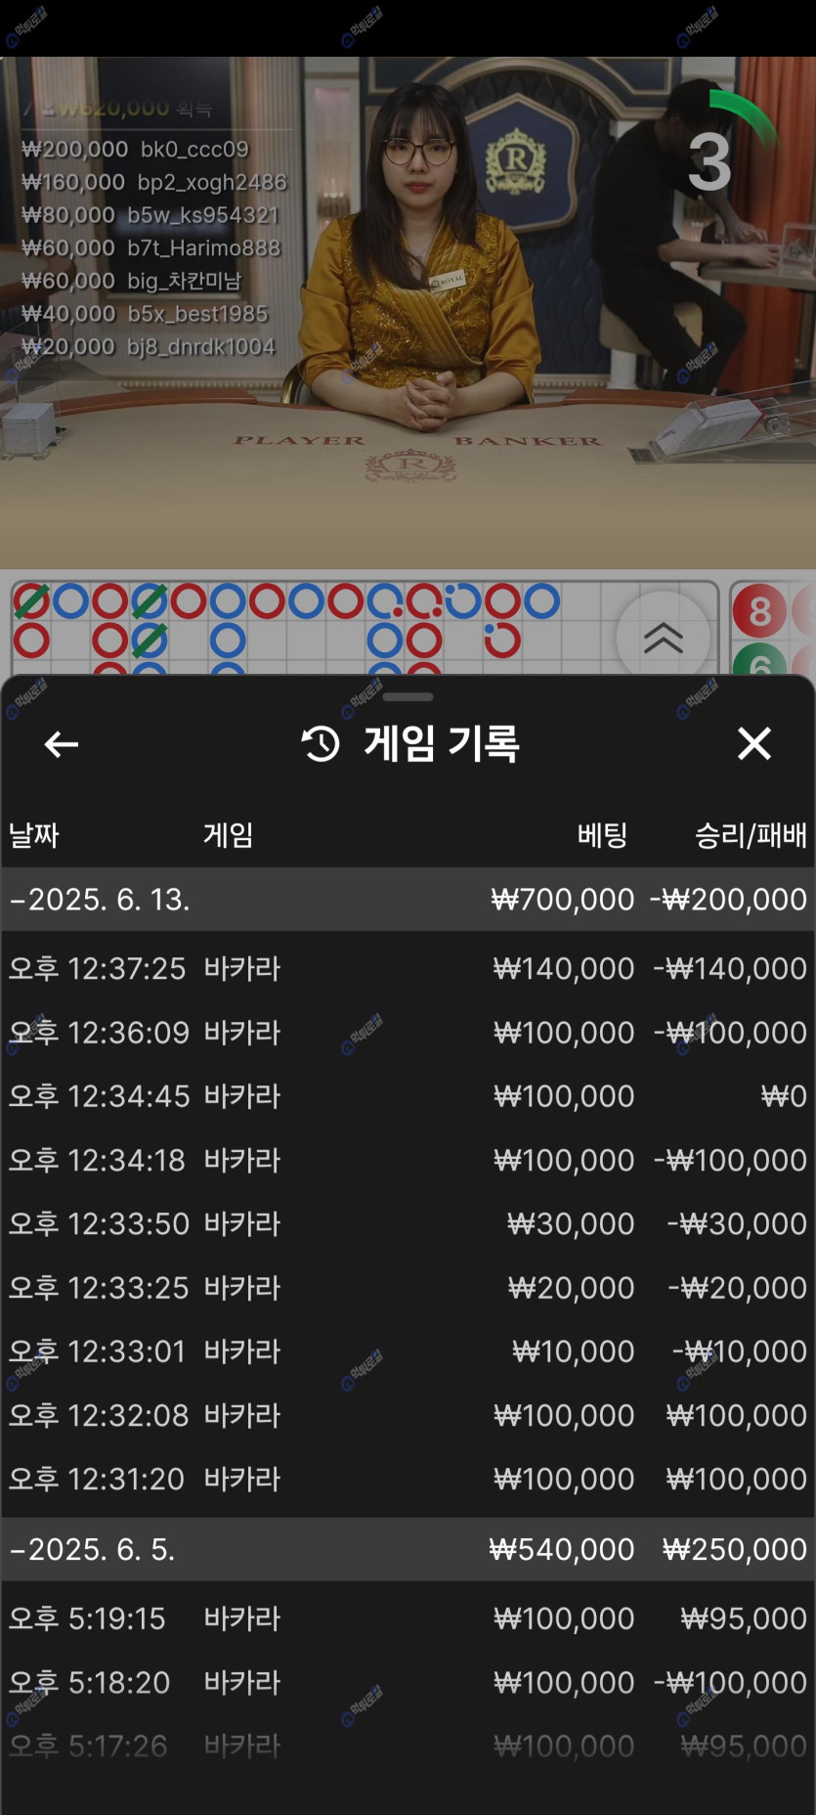816x1815 pixels.
Task: Click the ₩30,000 bet amount
Action: click(571, 1223)
